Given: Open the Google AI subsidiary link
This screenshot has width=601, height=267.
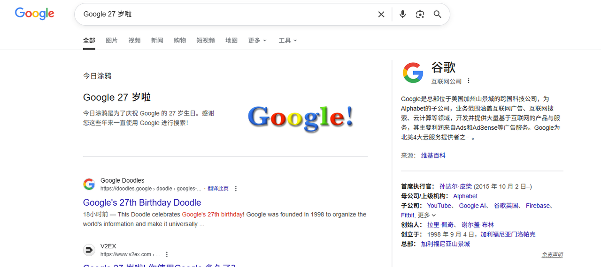Looking at the screenshot, I should (472, 206).
